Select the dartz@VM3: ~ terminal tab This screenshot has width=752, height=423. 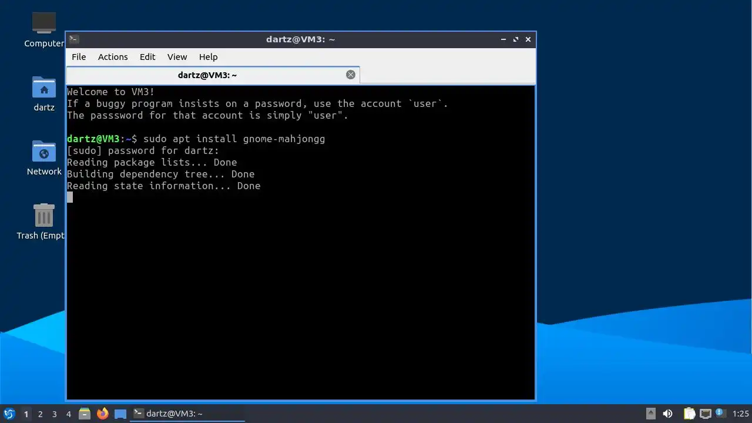click(x=213, y=75)
